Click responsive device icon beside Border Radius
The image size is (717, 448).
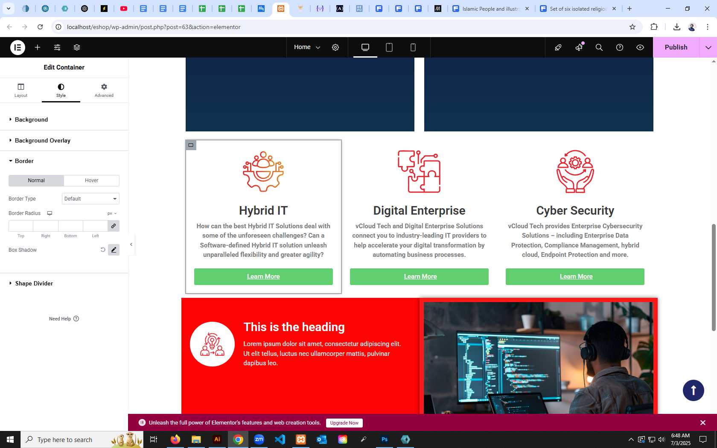[x=50, y=213]
